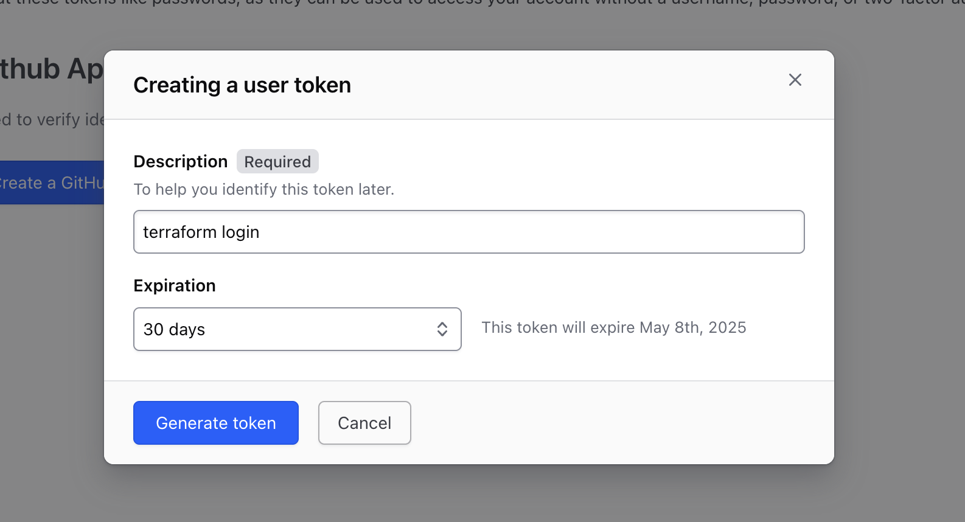
Task: Focus the Description text input field
Action: tap(469, 232)
